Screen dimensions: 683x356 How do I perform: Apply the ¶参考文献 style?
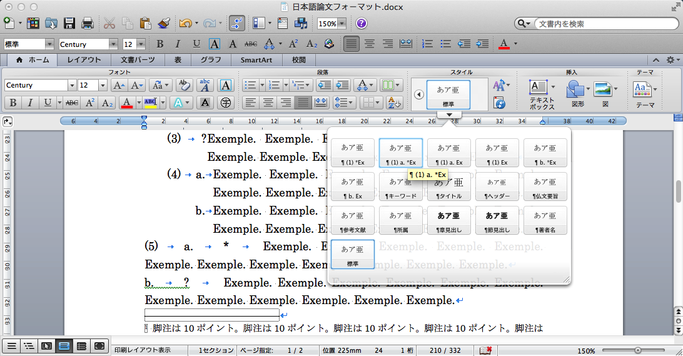point(352,220)
